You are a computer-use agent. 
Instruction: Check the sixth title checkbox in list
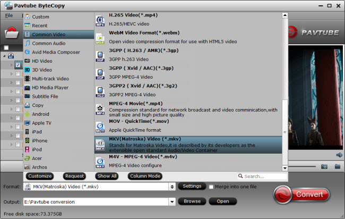pyautogui.click(x=18, y=109)
